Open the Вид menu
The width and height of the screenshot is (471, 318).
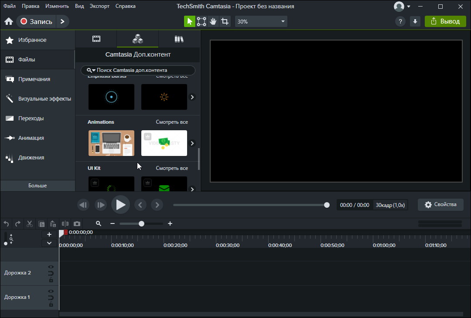tap(79, 6)
